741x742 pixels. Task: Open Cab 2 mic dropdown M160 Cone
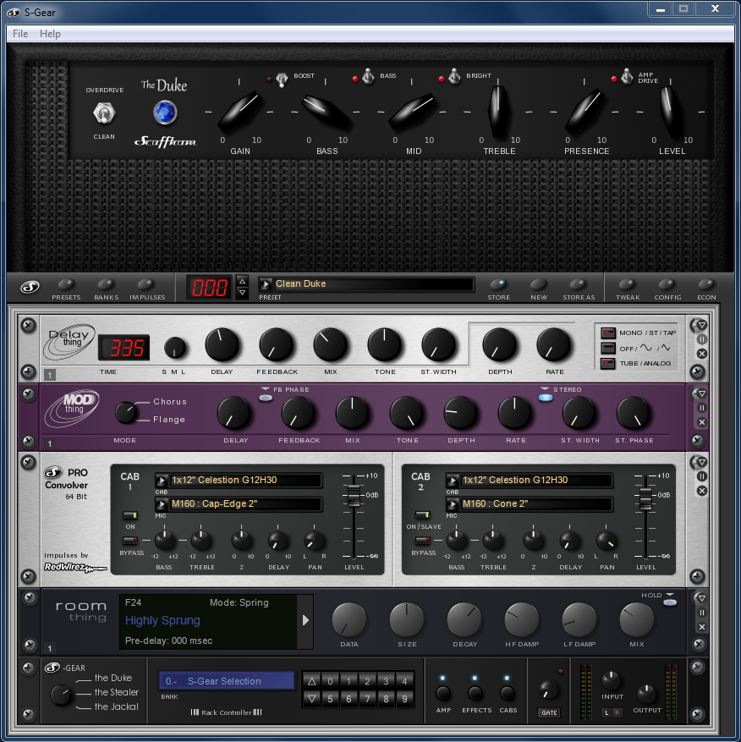point(453,504)
